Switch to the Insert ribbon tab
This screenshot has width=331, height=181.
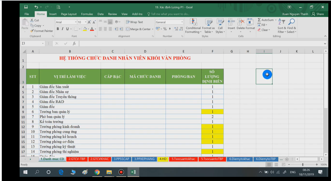point(53,14)
